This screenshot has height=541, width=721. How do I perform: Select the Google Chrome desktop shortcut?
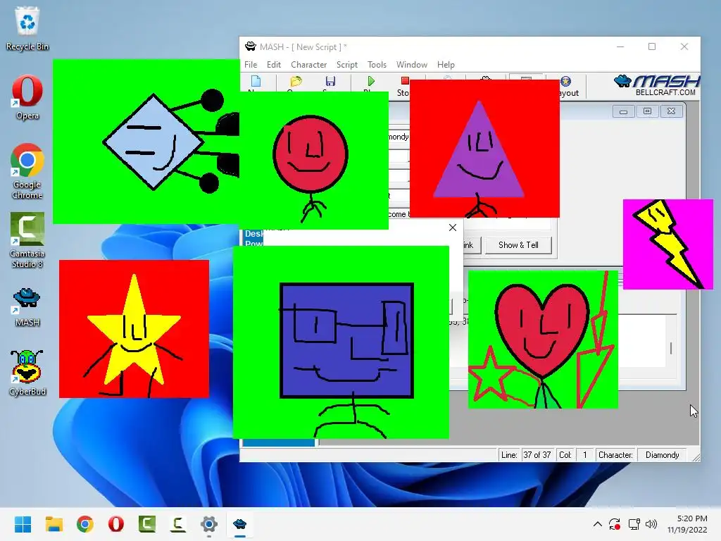click(27, 171)
